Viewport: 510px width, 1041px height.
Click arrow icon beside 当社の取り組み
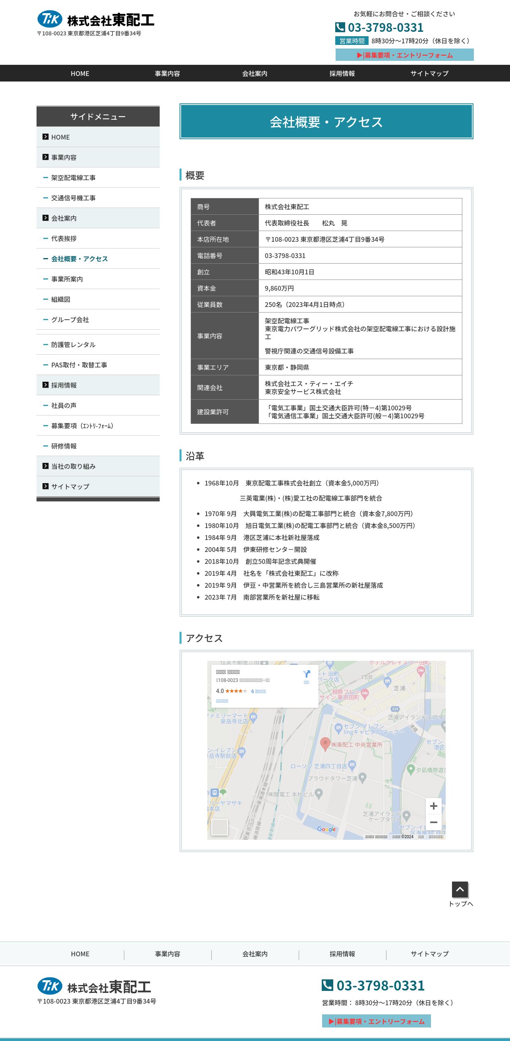tap(46, 466)
